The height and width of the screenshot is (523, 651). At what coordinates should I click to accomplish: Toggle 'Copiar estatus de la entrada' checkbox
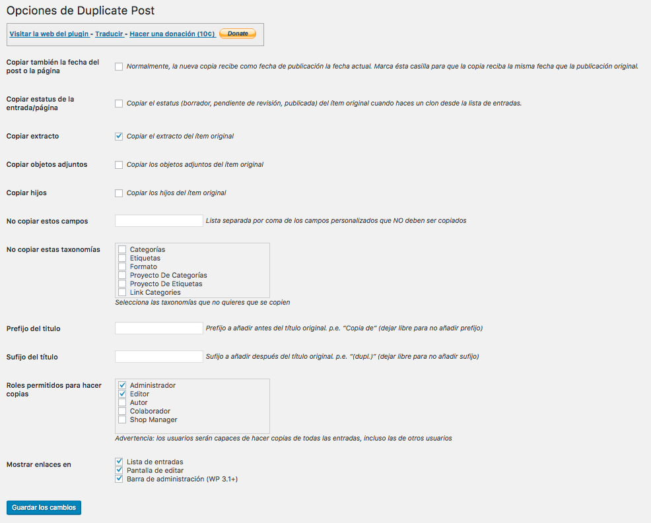[119, 104]
